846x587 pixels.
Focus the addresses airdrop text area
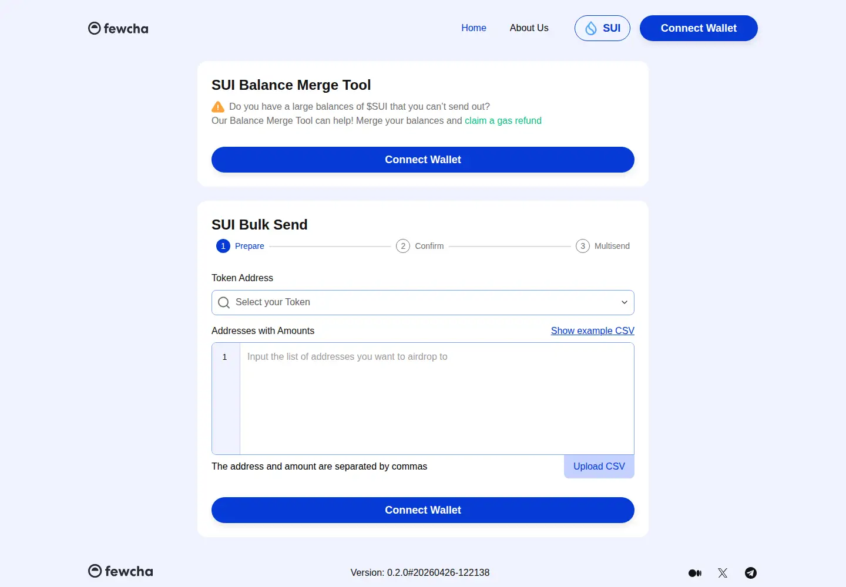437,399
